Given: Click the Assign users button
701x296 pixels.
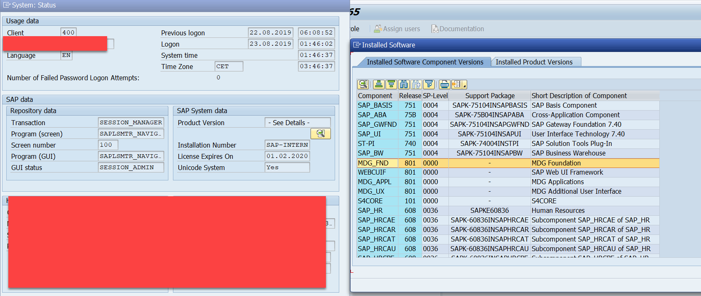Looking at the screenshot, I should [x=397, y=29].
